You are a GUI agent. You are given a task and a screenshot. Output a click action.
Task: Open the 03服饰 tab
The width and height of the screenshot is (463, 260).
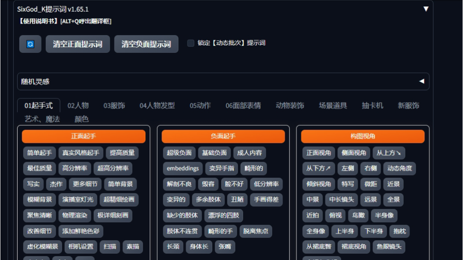114,106
